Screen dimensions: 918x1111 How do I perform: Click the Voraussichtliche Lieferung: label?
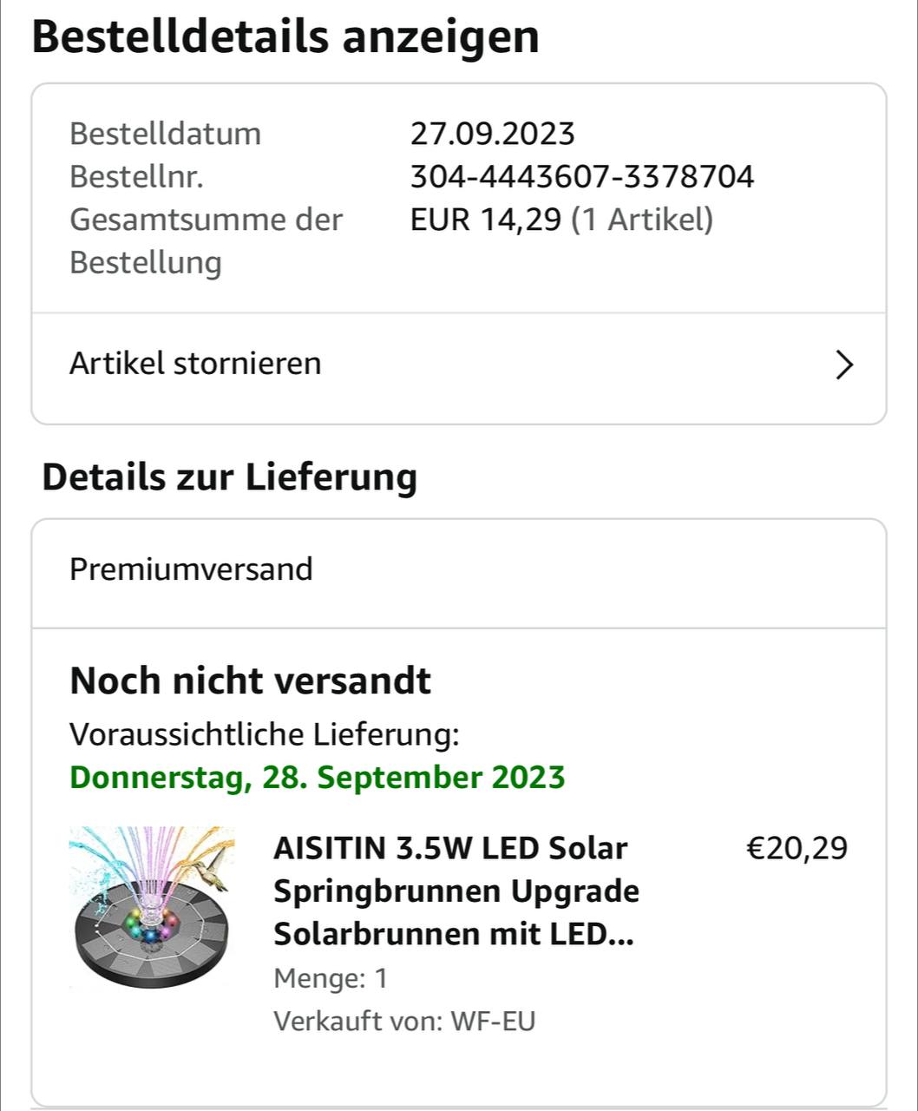pos(264,734)
